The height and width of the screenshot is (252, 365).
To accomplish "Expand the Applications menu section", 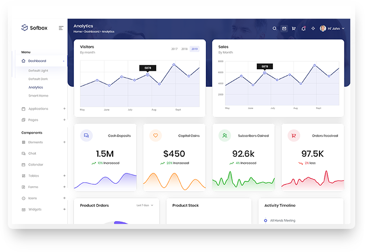I will coord(38,109).
